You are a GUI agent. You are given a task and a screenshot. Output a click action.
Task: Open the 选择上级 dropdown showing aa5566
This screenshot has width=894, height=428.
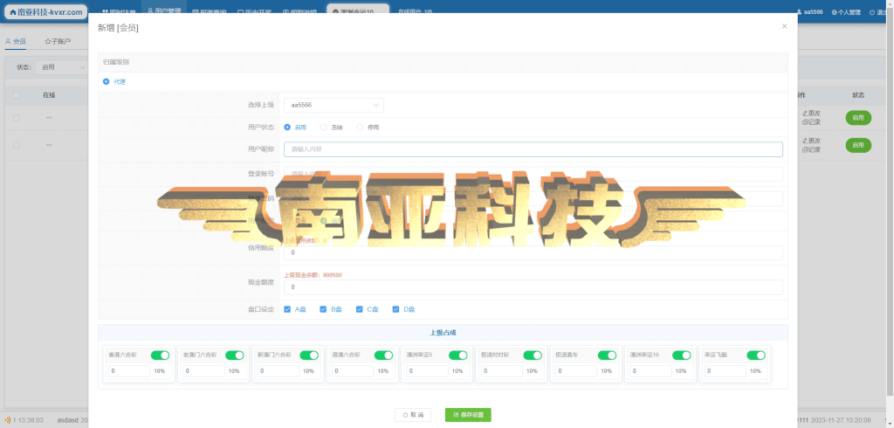click(x=334, y=105)
